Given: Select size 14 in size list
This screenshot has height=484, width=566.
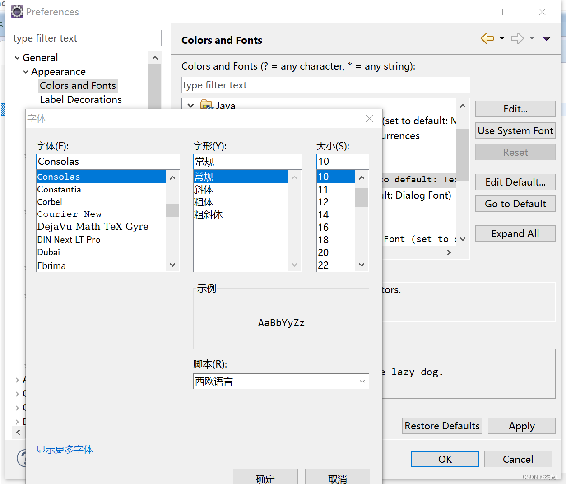Looking at the screenshot, I should pyautogui.click(x=323, y=214).
